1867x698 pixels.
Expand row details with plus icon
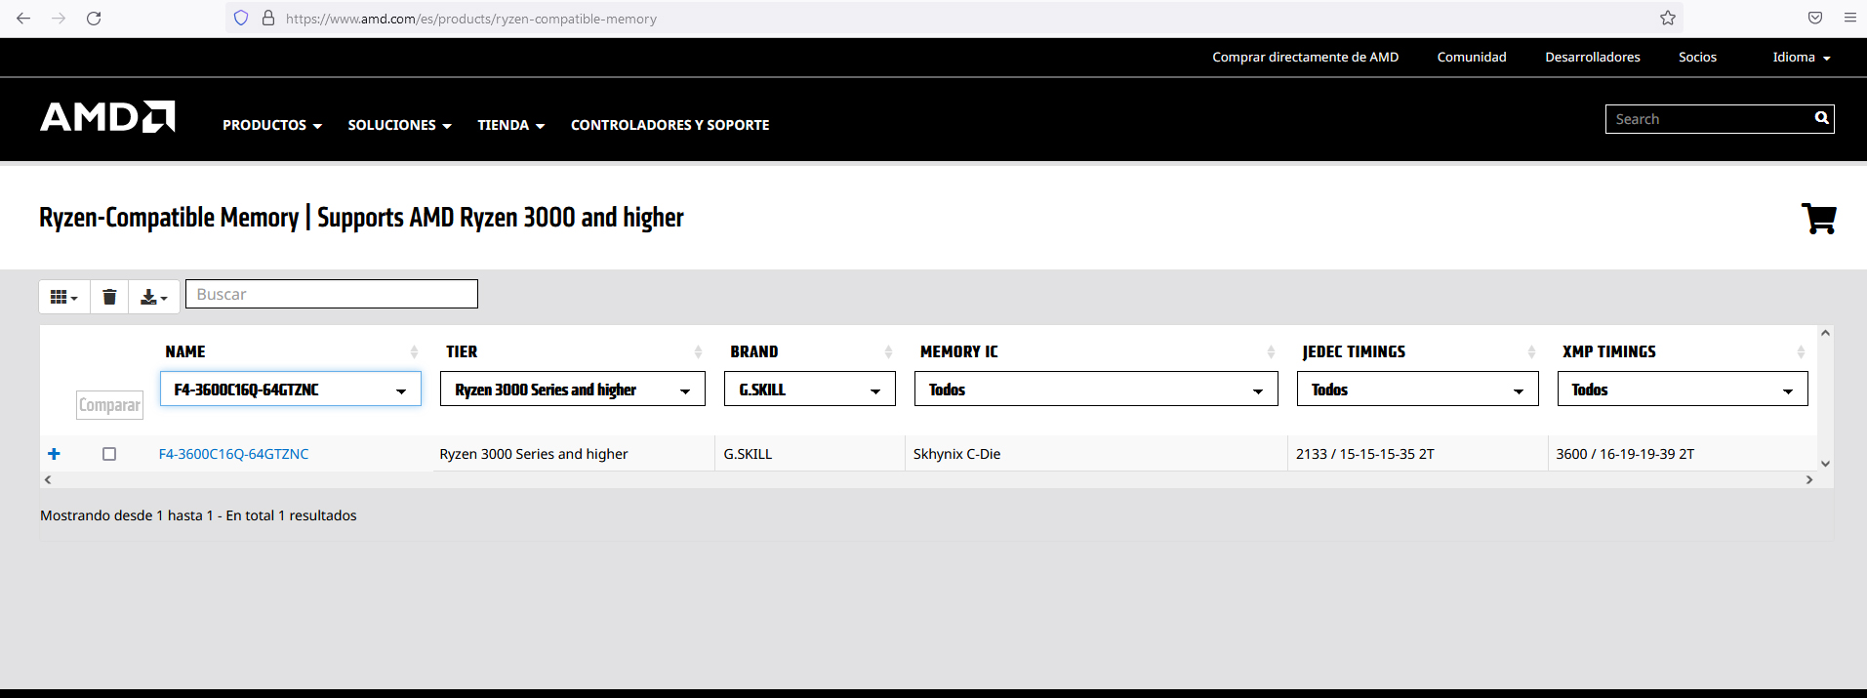click(x=54, y=454)
